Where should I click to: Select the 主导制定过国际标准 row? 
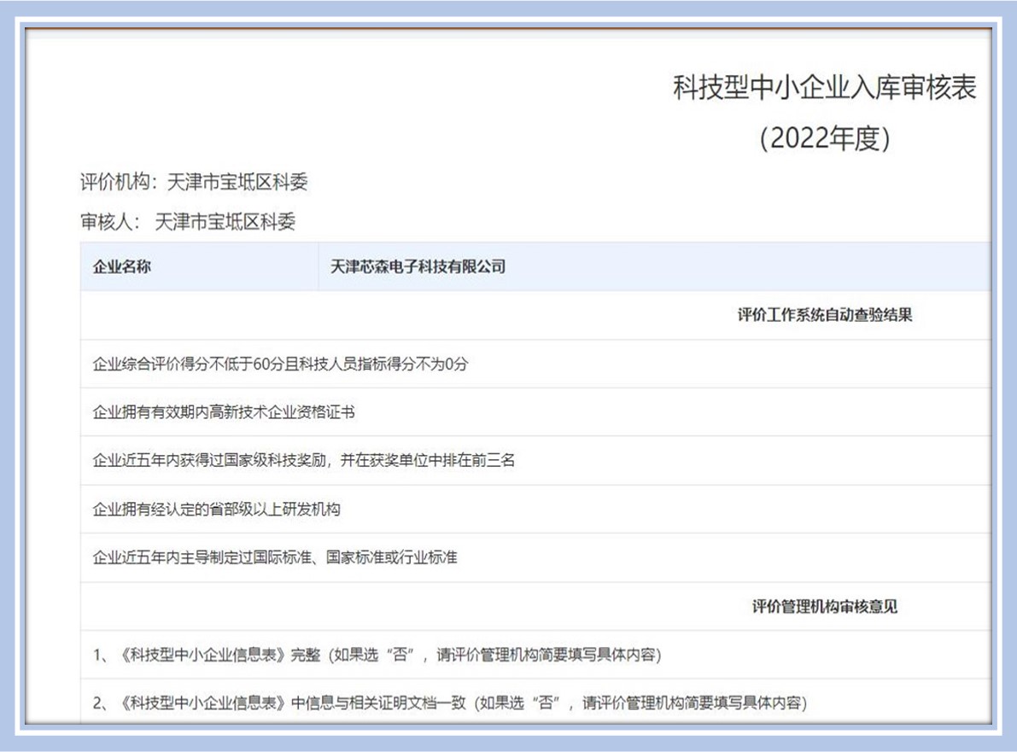274,557
